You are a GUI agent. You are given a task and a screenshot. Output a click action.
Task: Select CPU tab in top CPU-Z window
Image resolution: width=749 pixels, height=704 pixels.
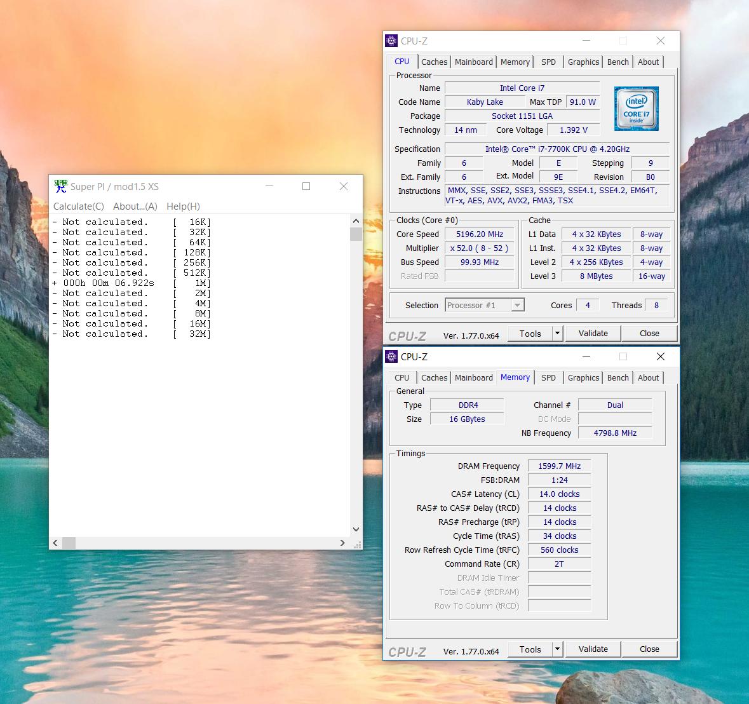[x=401, y=61]
